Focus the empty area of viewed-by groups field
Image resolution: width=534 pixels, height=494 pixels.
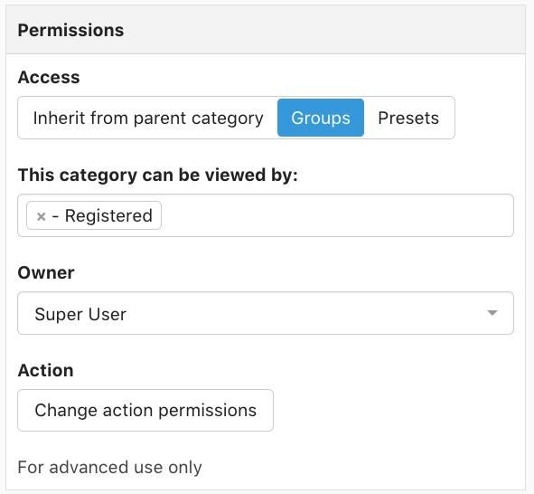point(336,215)
